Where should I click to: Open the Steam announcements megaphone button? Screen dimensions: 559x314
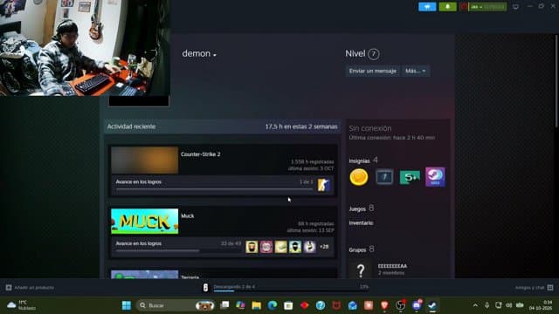point(427,6)
